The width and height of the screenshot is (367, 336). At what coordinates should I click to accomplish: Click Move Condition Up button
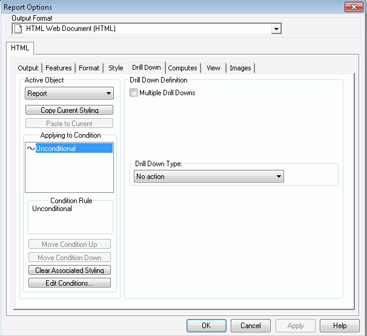click(70, 244)
